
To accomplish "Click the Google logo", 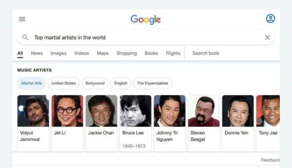I will (x=146, y=20).
